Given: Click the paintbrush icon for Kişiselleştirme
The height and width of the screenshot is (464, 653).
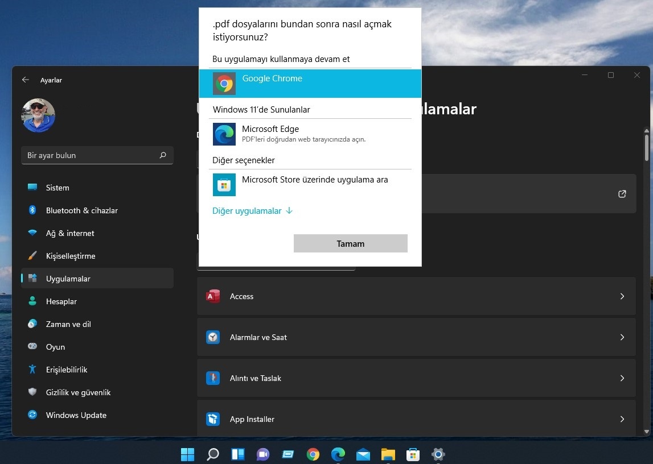Looking at the screenshot, I should [x=32, y=255].
